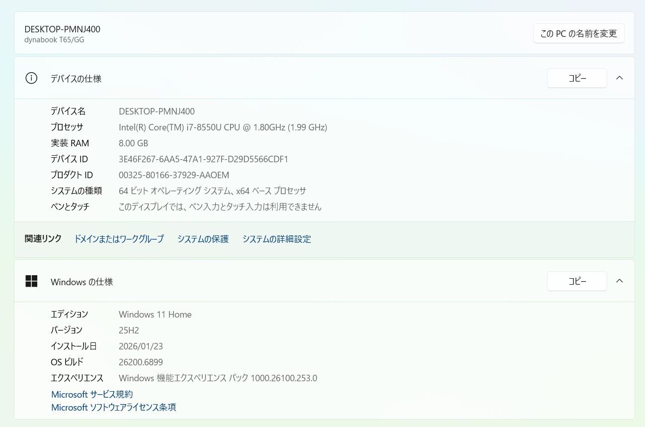Click the プロダクト ID label
645x427 pixels.
click(72, 175)
